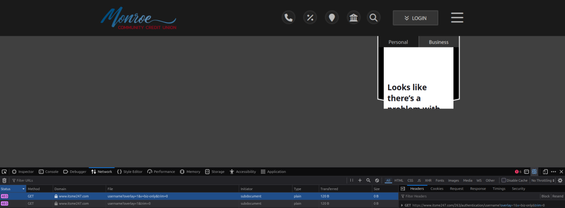The width and height of the screenshot is (565, 208).
Task: Filter requests by All
Action: click(x=388, y=180)
